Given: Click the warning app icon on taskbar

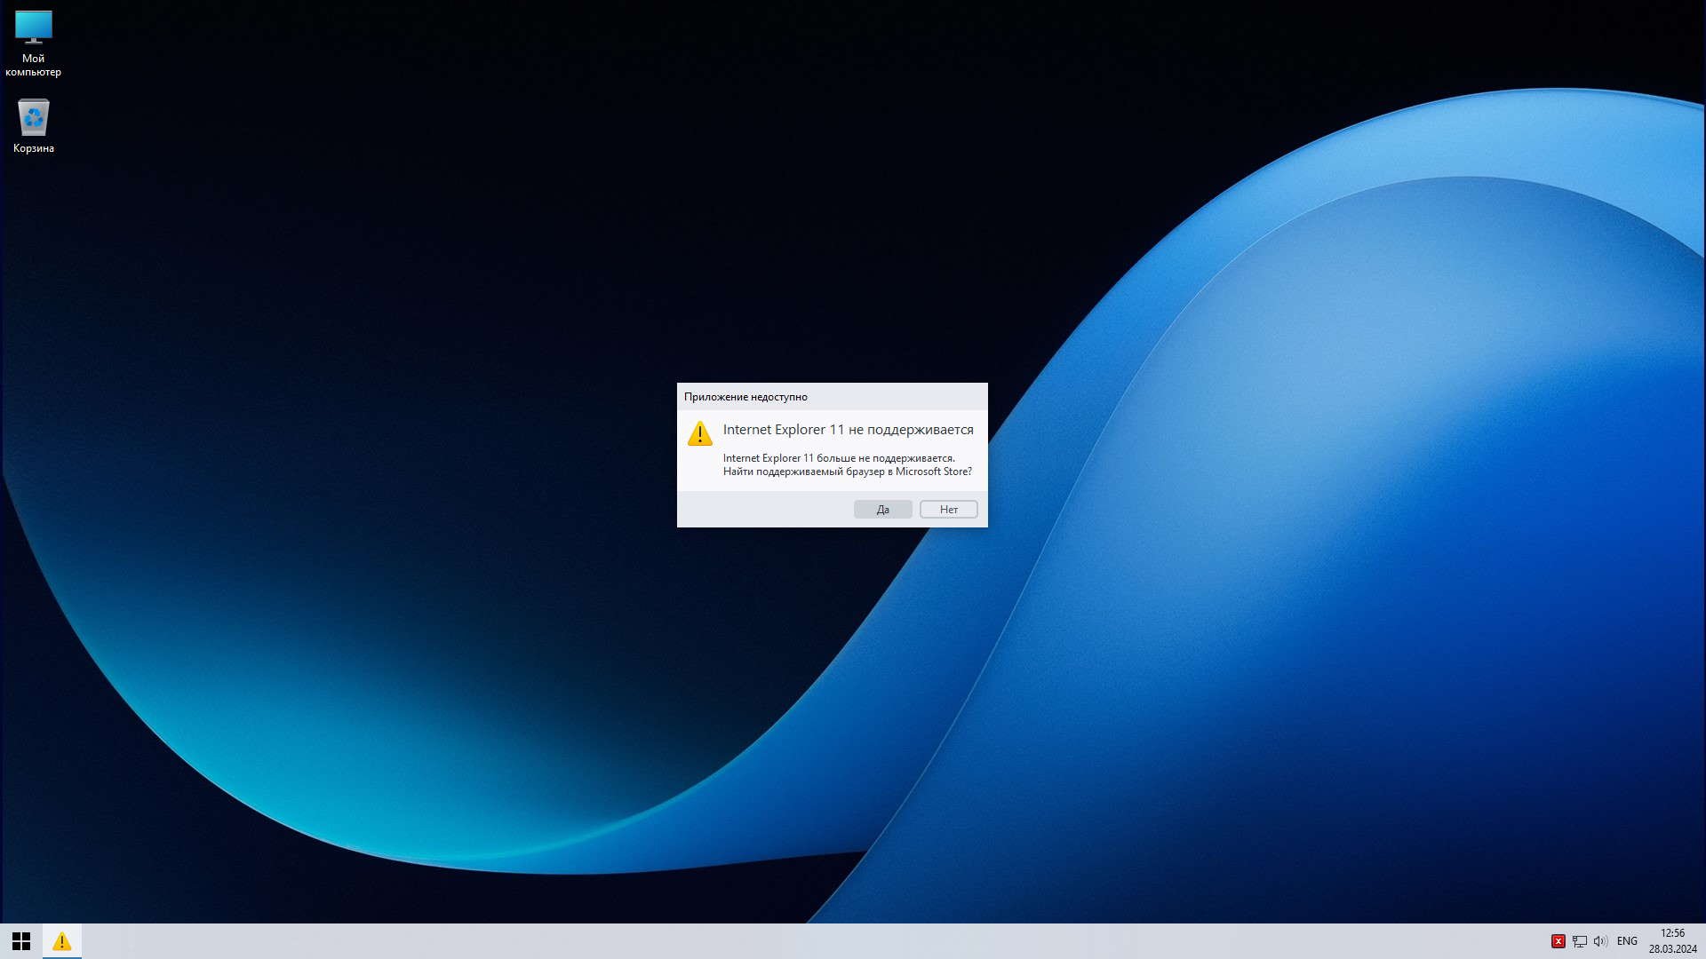Looking at the screenshot, I should coord(61,941).
